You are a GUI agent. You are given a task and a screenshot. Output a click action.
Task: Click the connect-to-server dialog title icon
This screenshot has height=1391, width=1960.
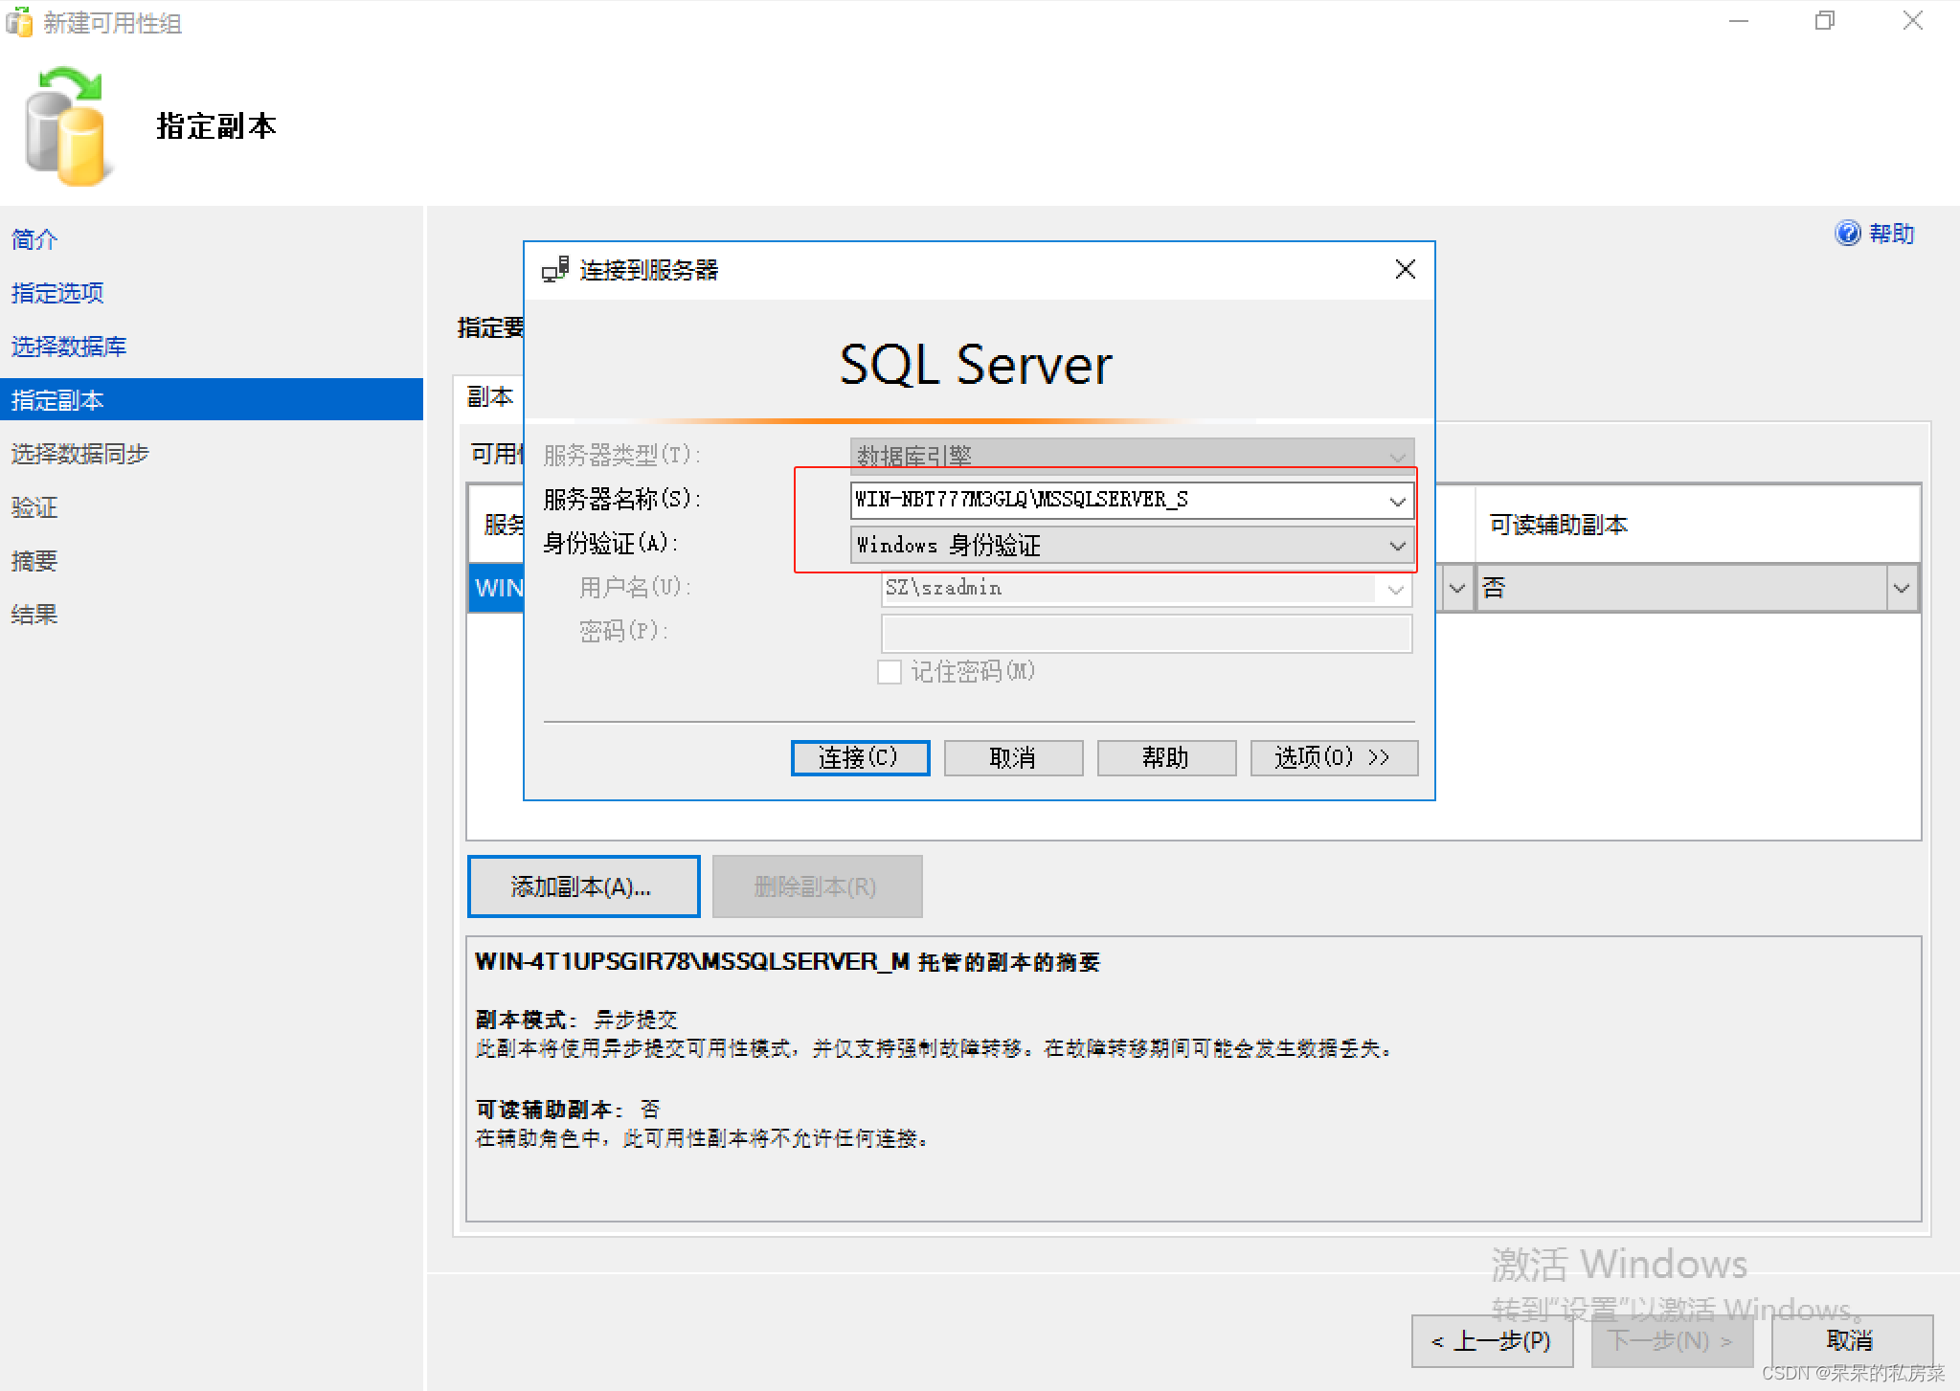tap(555, 270)
